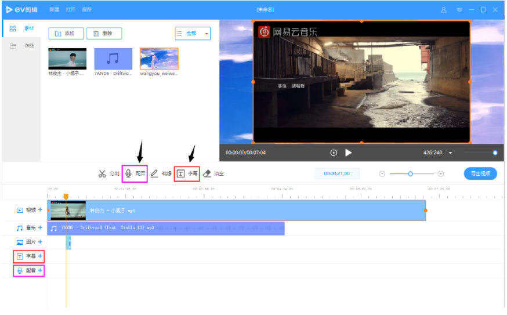Image resolution: width=507 pixels, height=315 pixels.
Task: Click the 图片 image track icon
Action: click(x=20, y=242)
